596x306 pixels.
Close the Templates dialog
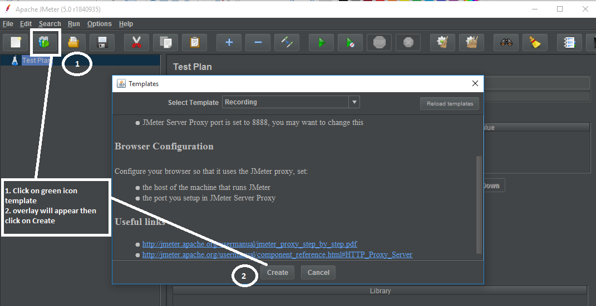click(475, 84)
